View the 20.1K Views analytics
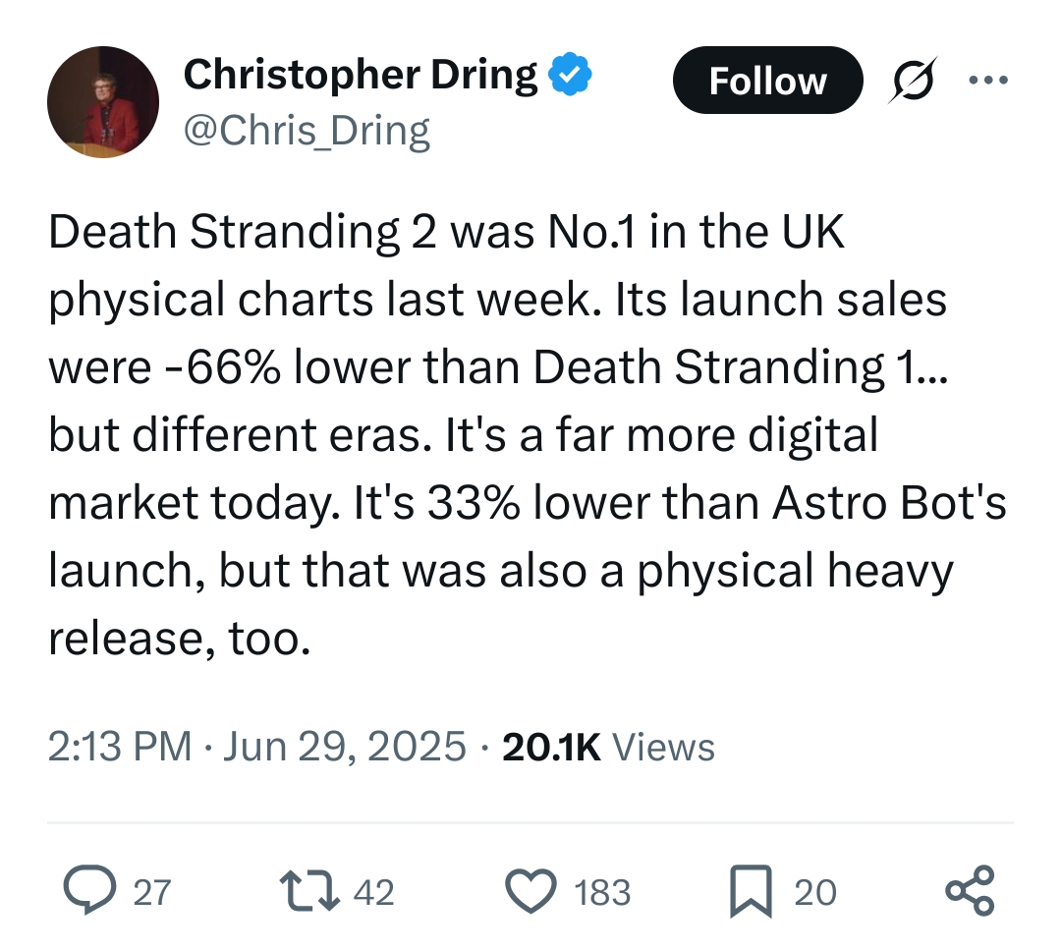 click(608, 746)
